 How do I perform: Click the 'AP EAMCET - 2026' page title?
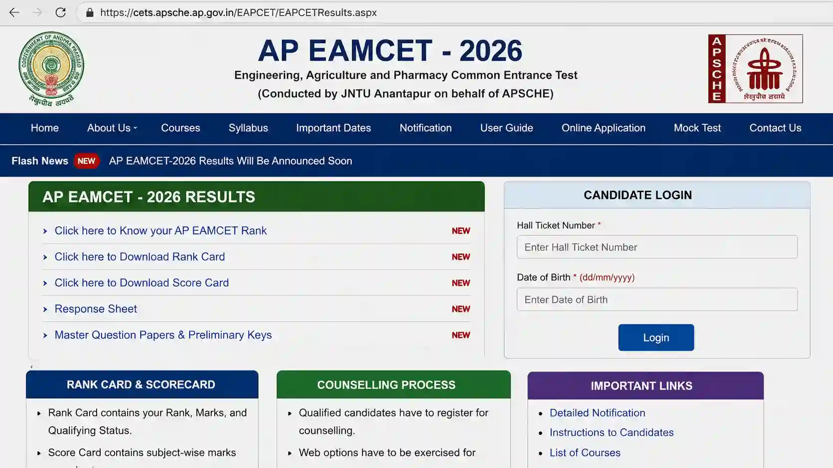pyautogui.click(x=390, y=51)
